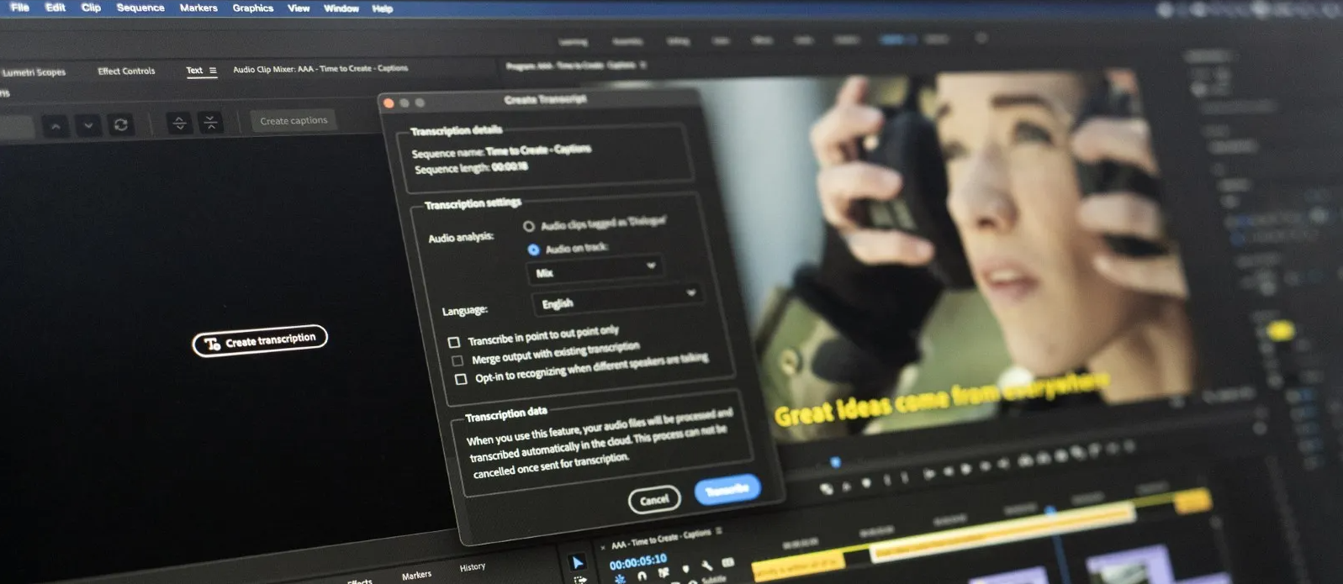Switch to the Audio Clip Mixer tab

click(x=320, y=69)
